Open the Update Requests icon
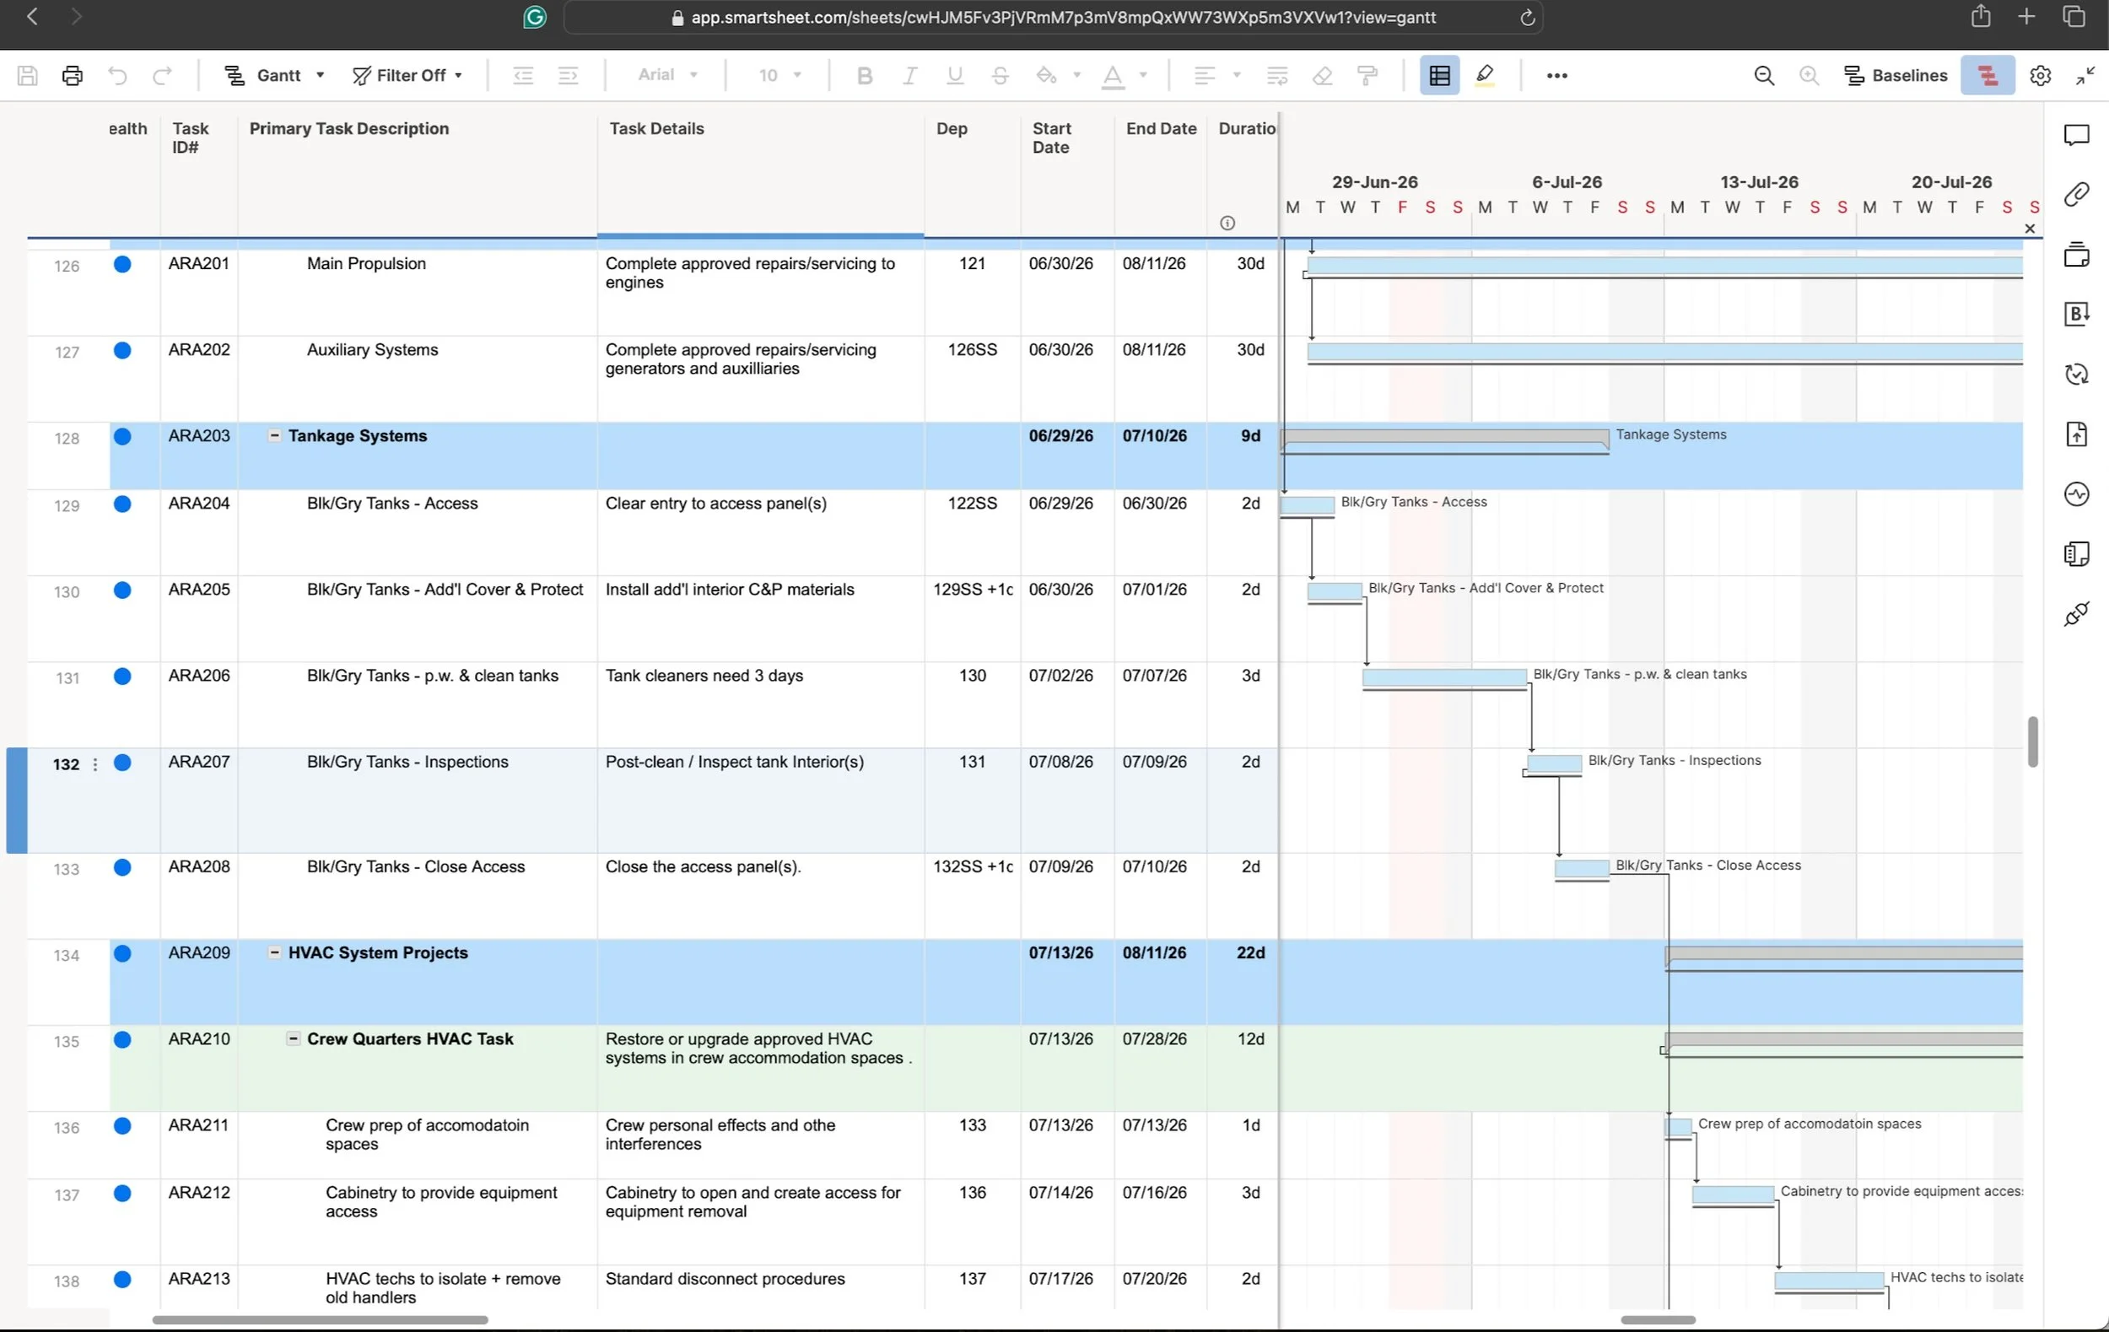The image size is (2109, 1332). (x=2076, y=374)
